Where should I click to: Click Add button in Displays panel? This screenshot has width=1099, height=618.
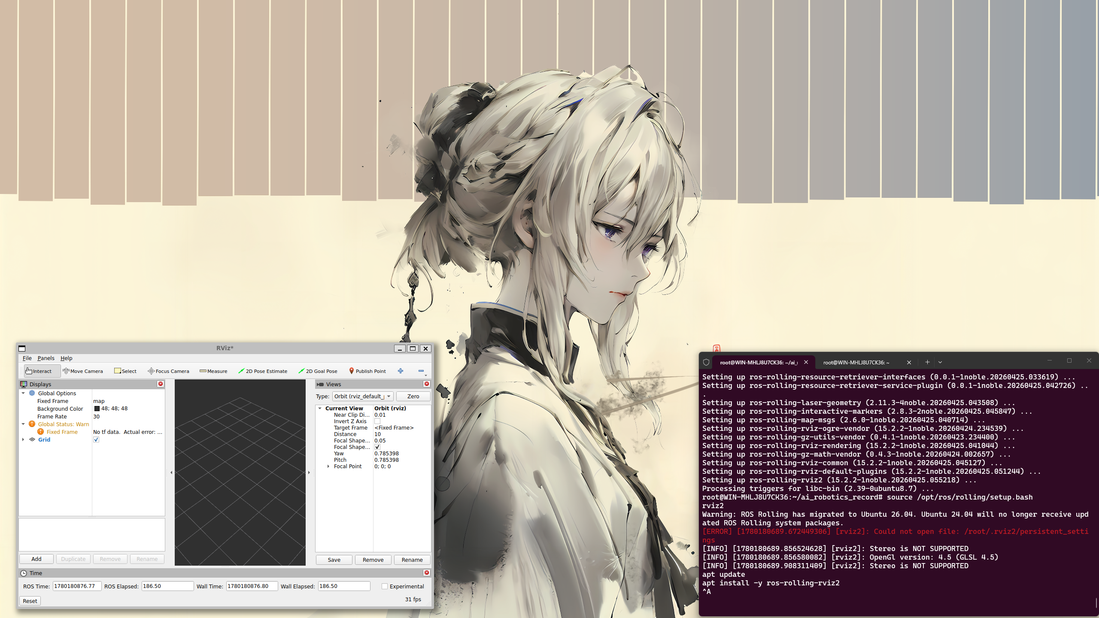click(36, 559)
